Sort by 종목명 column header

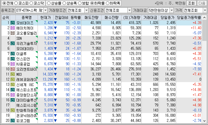pyautogui.click(x=27, y=17)
